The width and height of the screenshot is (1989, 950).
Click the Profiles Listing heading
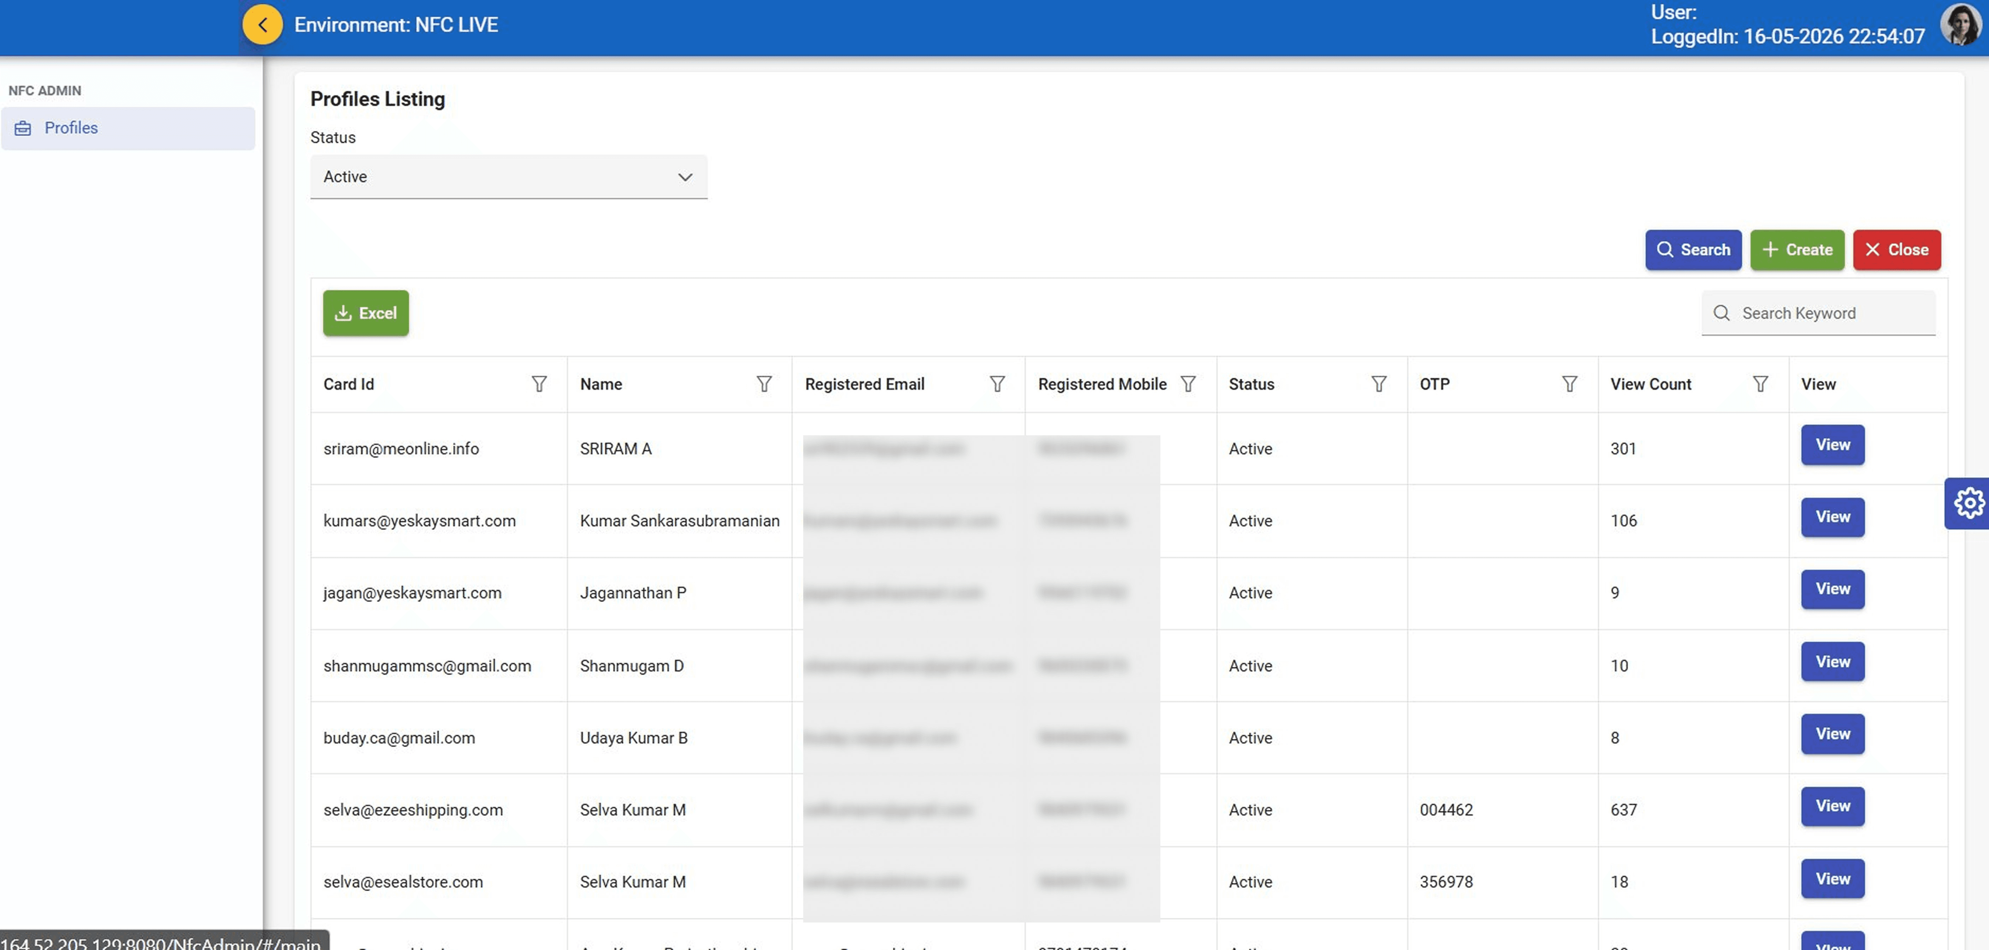378,99
